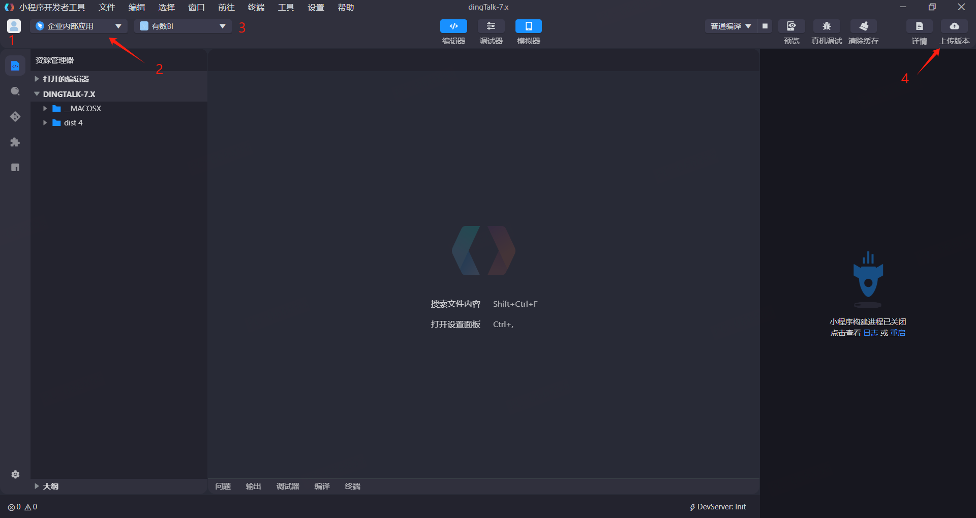Click the errors and warnings status indicator
The height and width of the screenshot is (518, 976).
coord(22,507)
